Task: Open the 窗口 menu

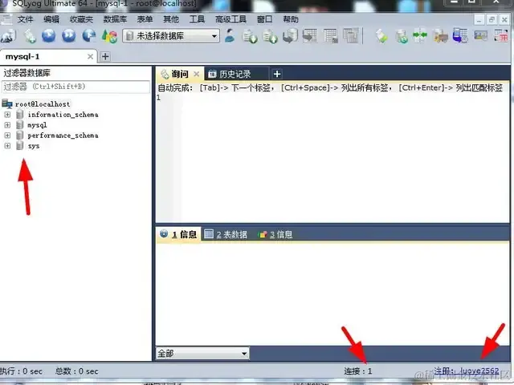Action: point(264,19)
